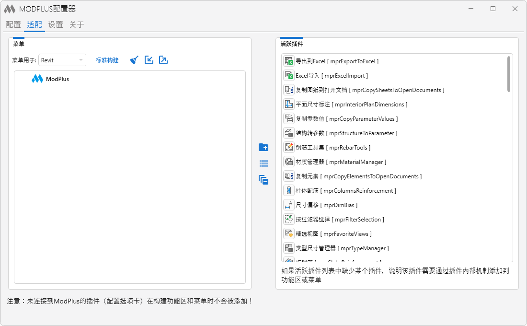Image resolution: width=527 pixels, height=326 pixels.
Task: Click the mprFavoriteViews plugin icon
Action: click(289, 234)
